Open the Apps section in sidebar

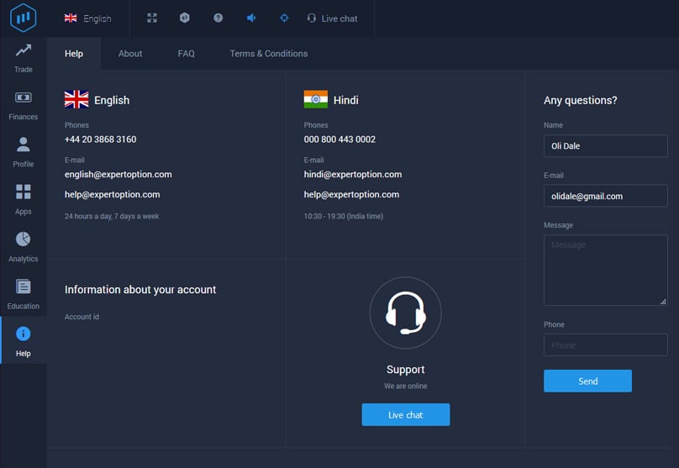(x=24, y=201)
